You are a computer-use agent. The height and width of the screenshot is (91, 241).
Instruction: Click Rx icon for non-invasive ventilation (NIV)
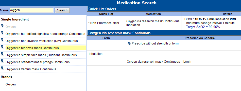pyautogui.click(x=2, y=40)
